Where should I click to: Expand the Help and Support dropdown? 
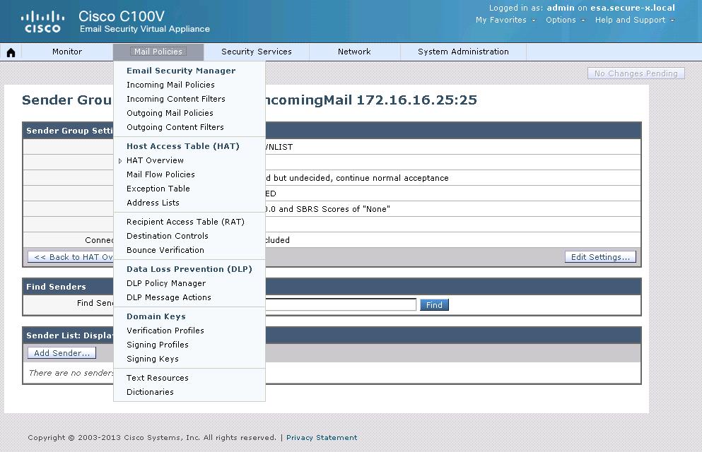[x=634, y=20]
